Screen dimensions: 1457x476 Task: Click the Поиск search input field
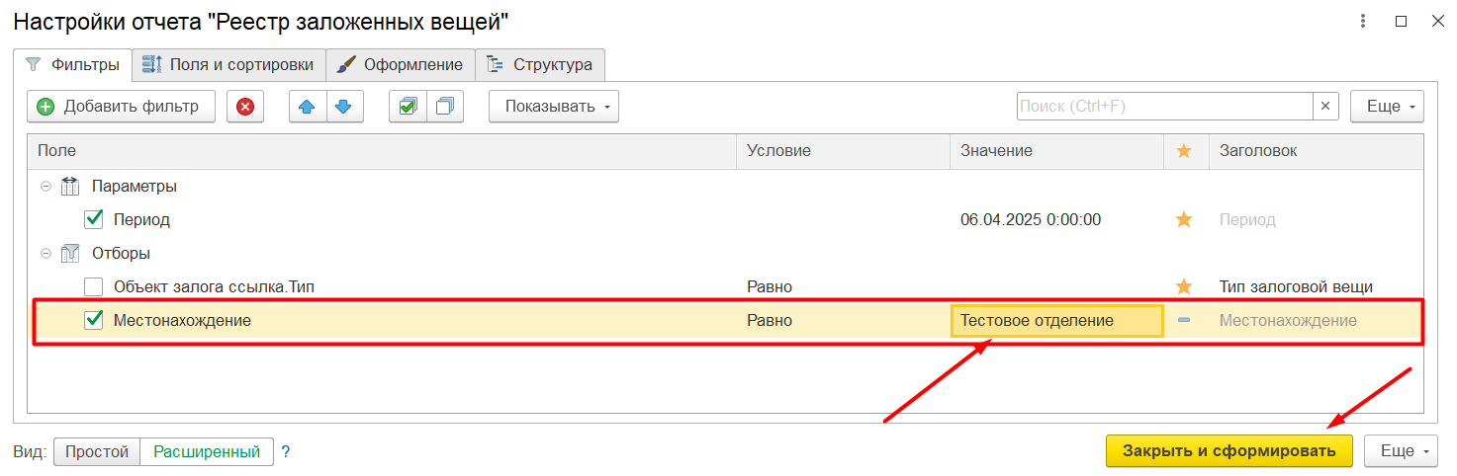(x=1164, y=107)
